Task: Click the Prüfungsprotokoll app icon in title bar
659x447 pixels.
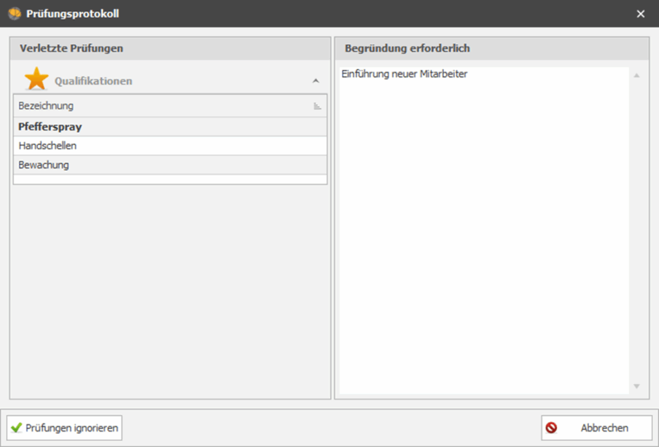Action: pyautogui.click(x=14, y=13)
